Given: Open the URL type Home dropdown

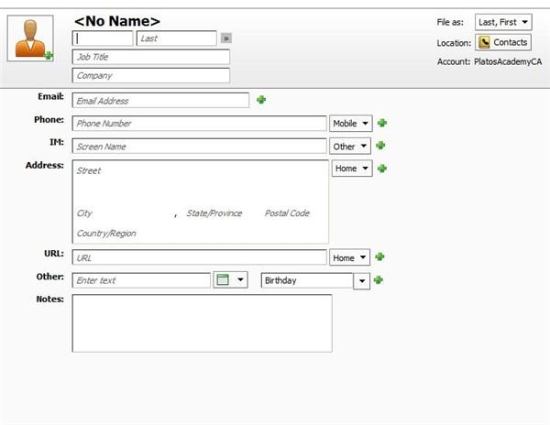Looking at the screenshot, I should (349, 258).
